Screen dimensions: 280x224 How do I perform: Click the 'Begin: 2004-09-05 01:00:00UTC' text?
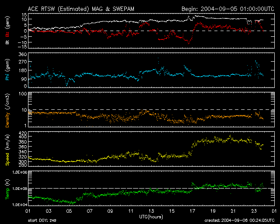coord(228,9)
